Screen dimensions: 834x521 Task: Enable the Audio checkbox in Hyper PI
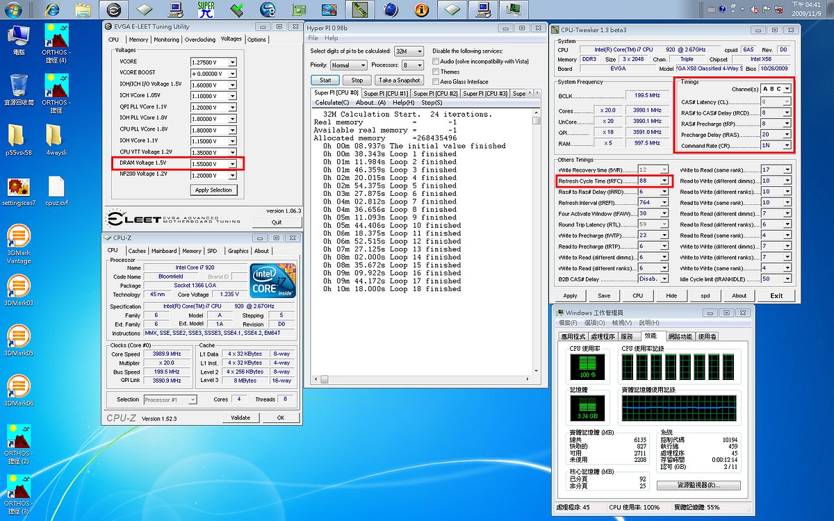pos(436,62)
